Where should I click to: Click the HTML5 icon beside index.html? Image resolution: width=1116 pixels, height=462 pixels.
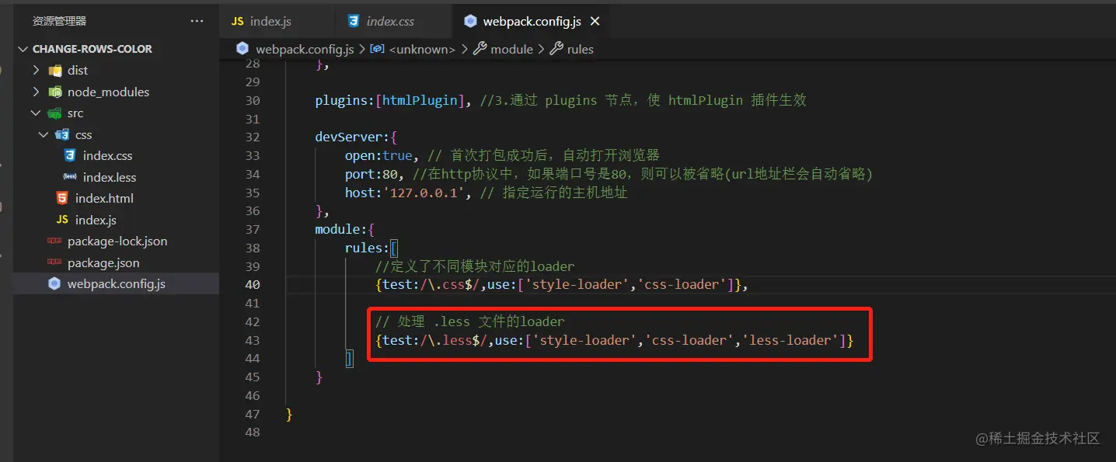coord(62,198)
